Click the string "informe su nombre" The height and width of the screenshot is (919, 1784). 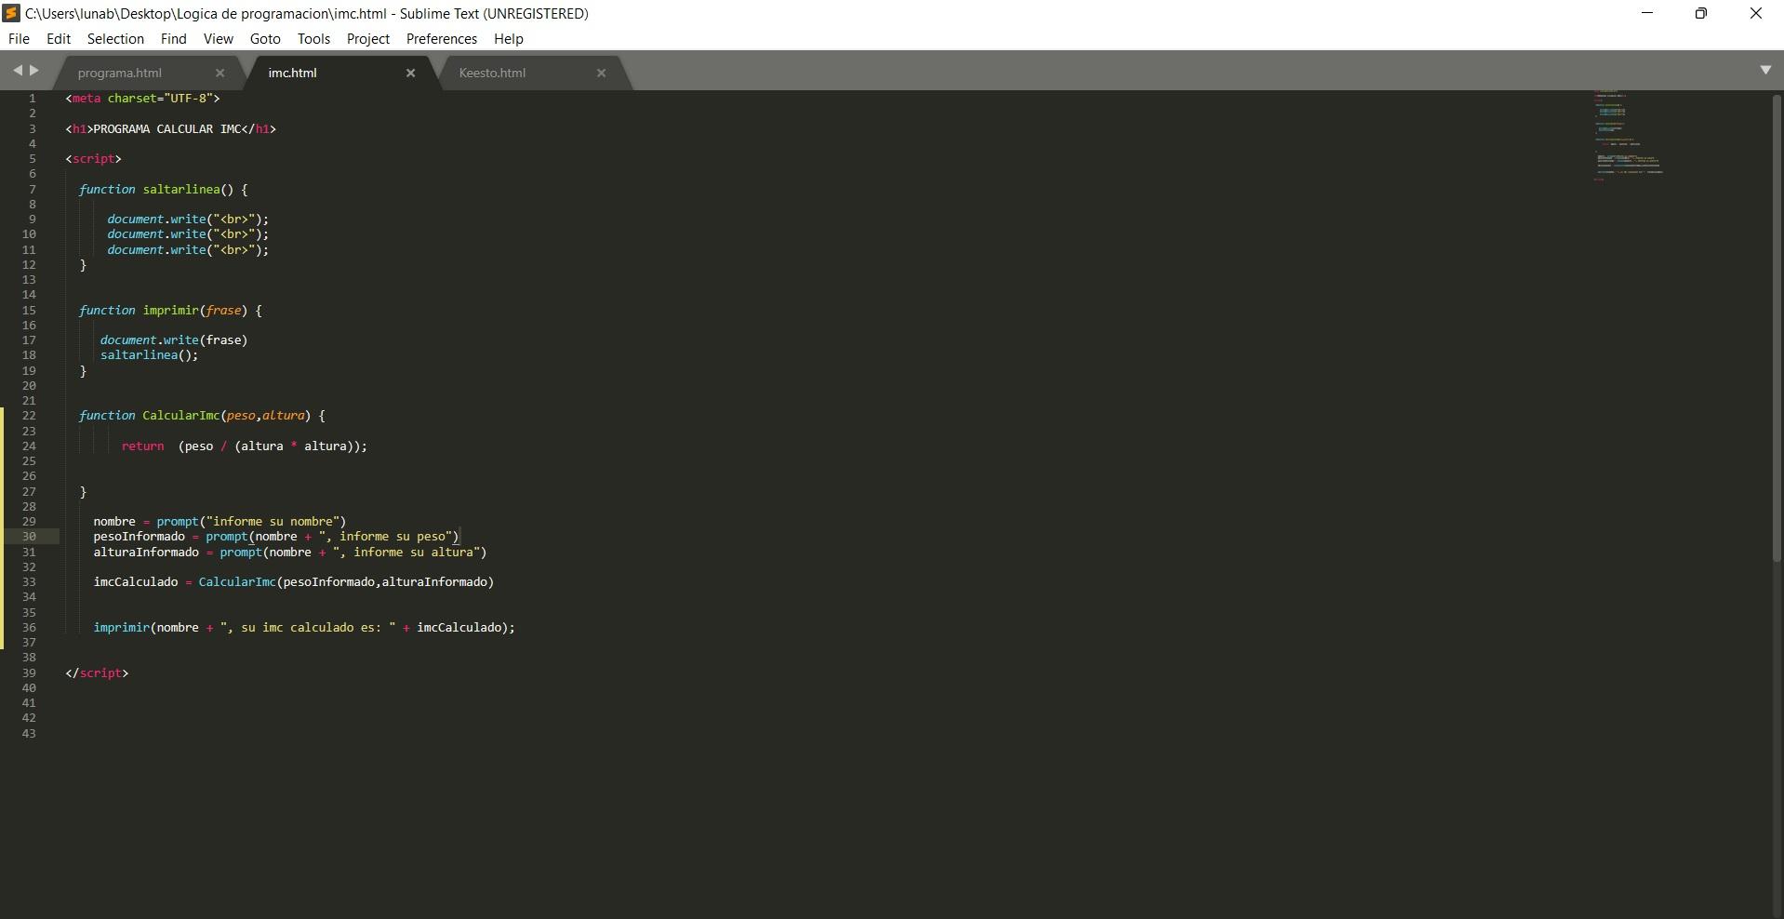[x=273, y=522]
